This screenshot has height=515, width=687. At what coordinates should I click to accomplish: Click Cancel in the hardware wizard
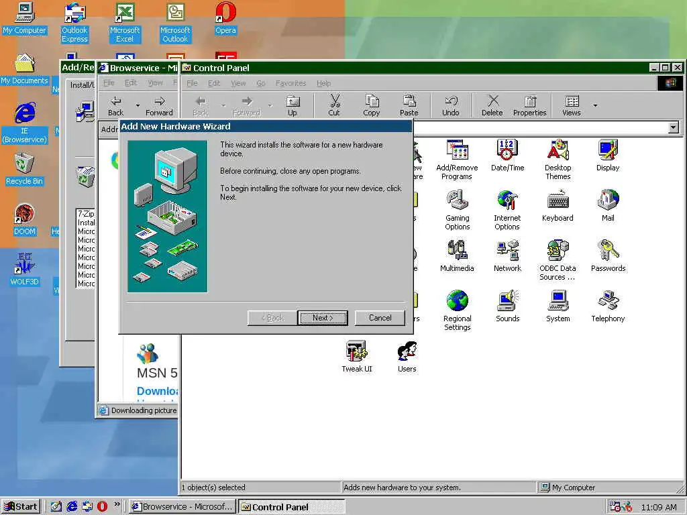click(380, 318)
